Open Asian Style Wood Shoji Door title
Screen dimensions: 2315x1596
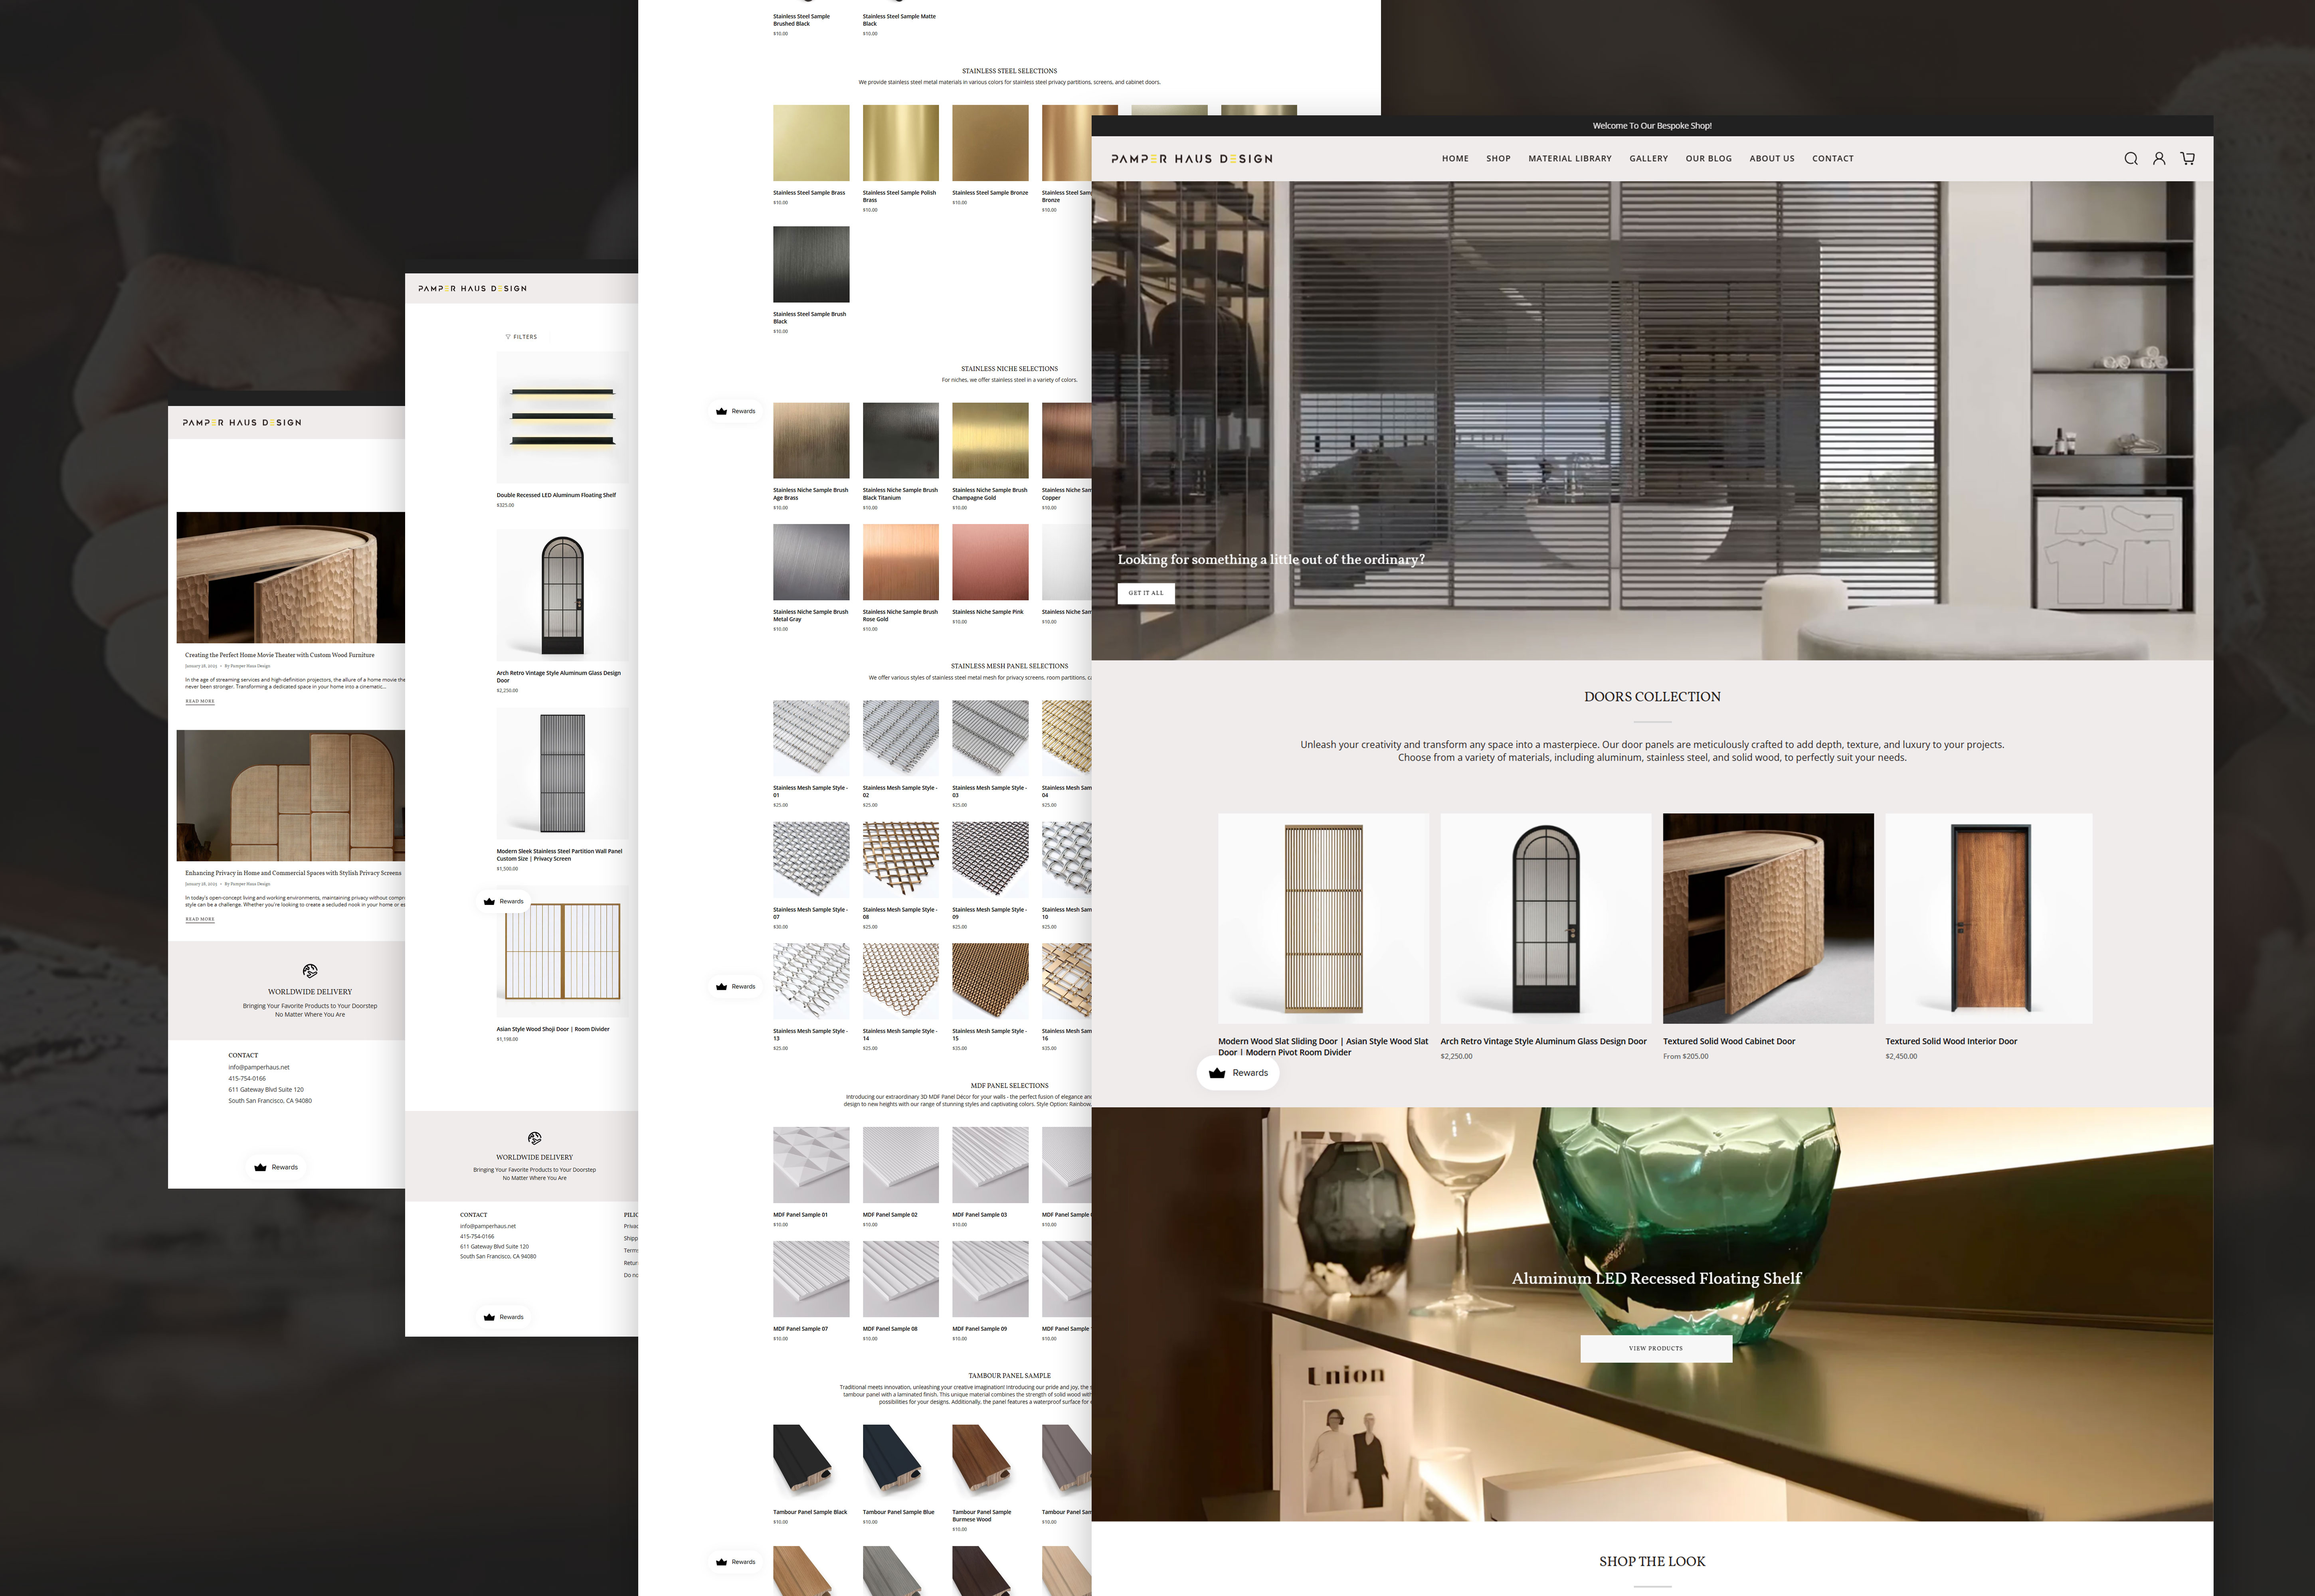[552, 1029]
